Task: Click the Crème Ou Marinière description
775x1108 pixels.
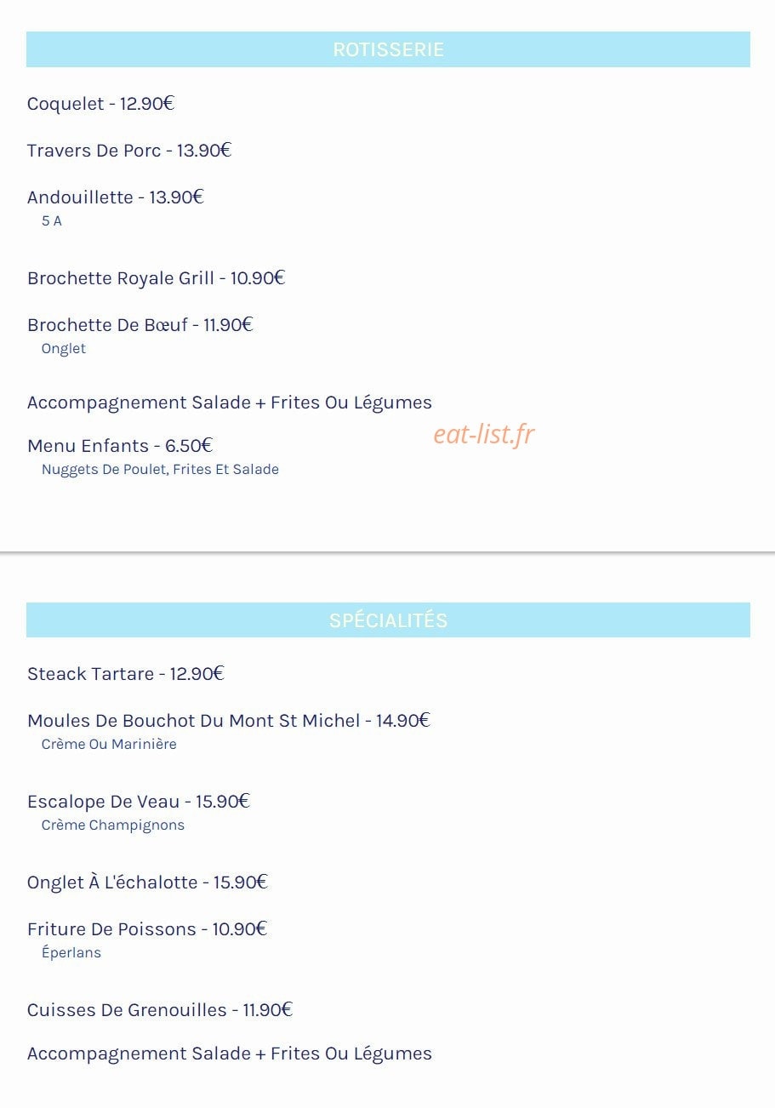Action: point(109,745)
